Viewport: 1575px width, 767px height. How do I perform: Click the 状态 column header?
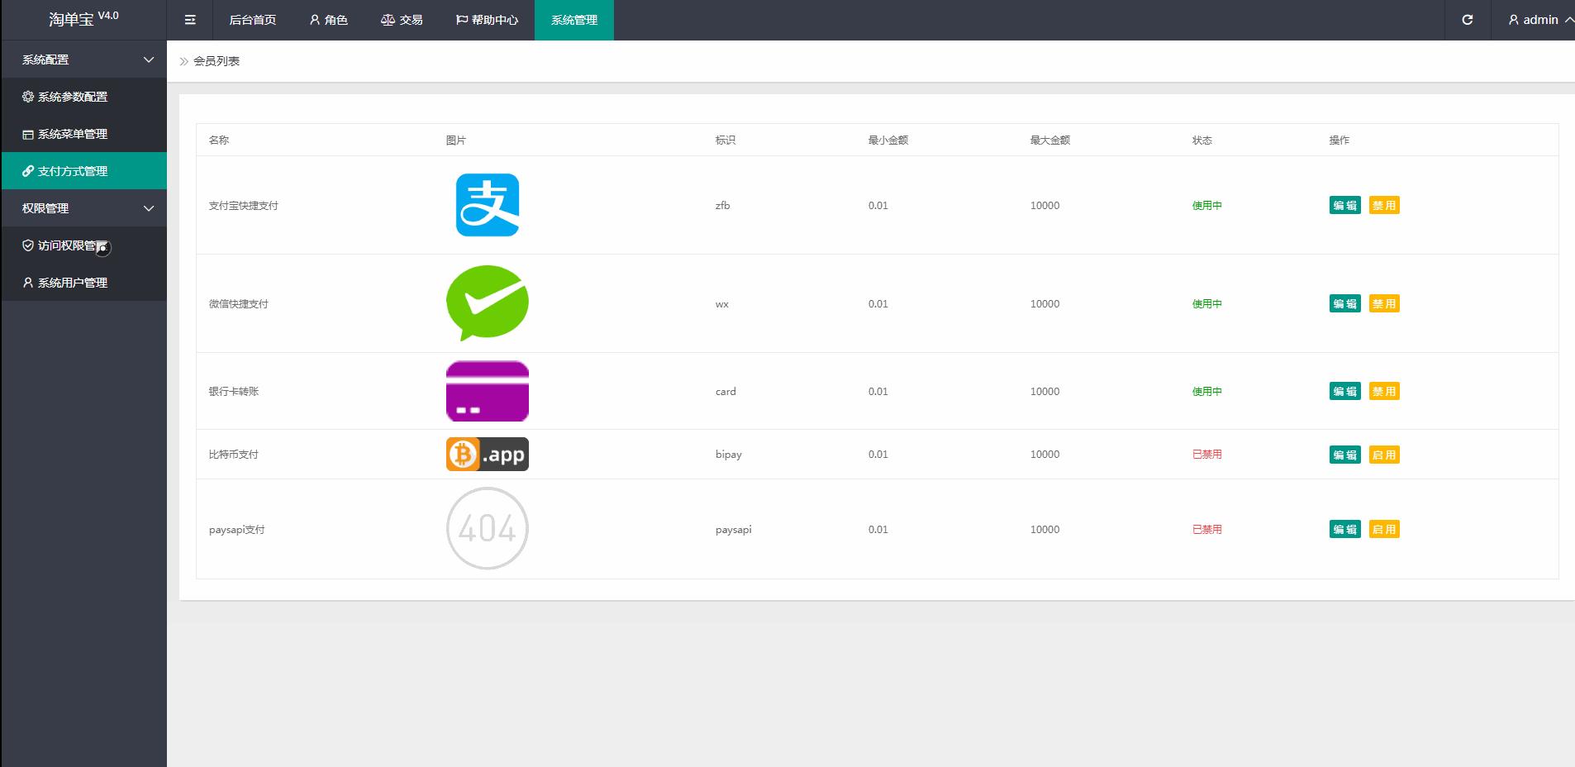(1202, 141)
